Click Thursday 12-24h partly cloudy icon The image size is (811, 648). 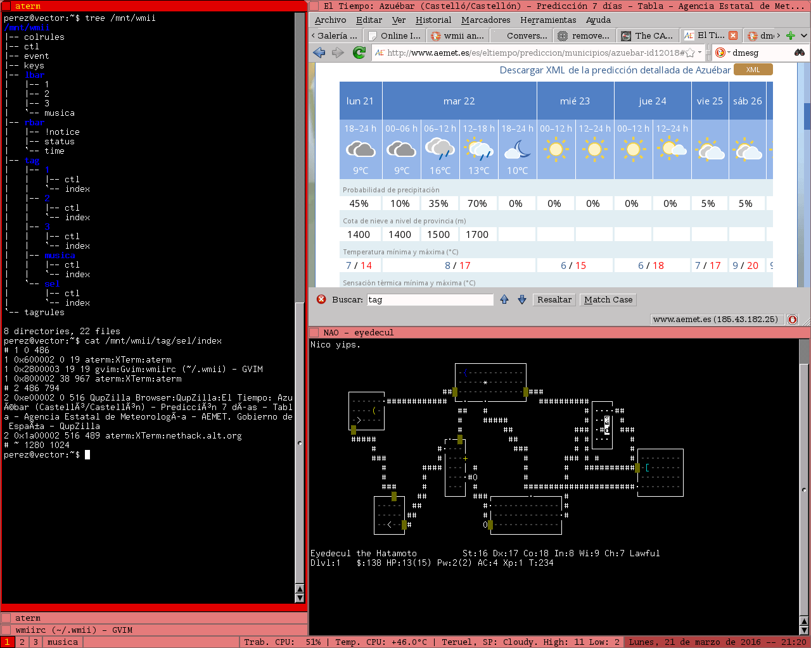(x=672, y=149)
